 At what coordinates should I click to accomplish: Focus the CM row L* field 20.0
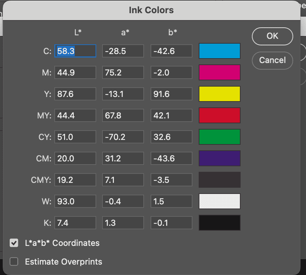pos(75,158)
